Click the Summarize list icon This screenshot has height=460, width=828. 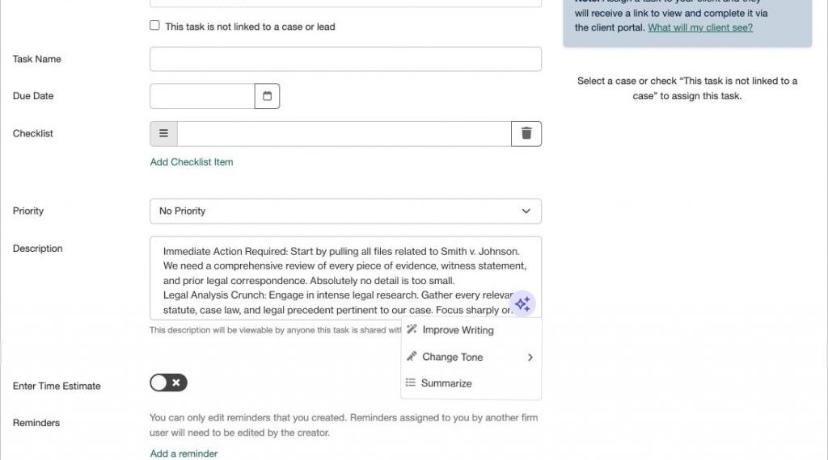410,383
